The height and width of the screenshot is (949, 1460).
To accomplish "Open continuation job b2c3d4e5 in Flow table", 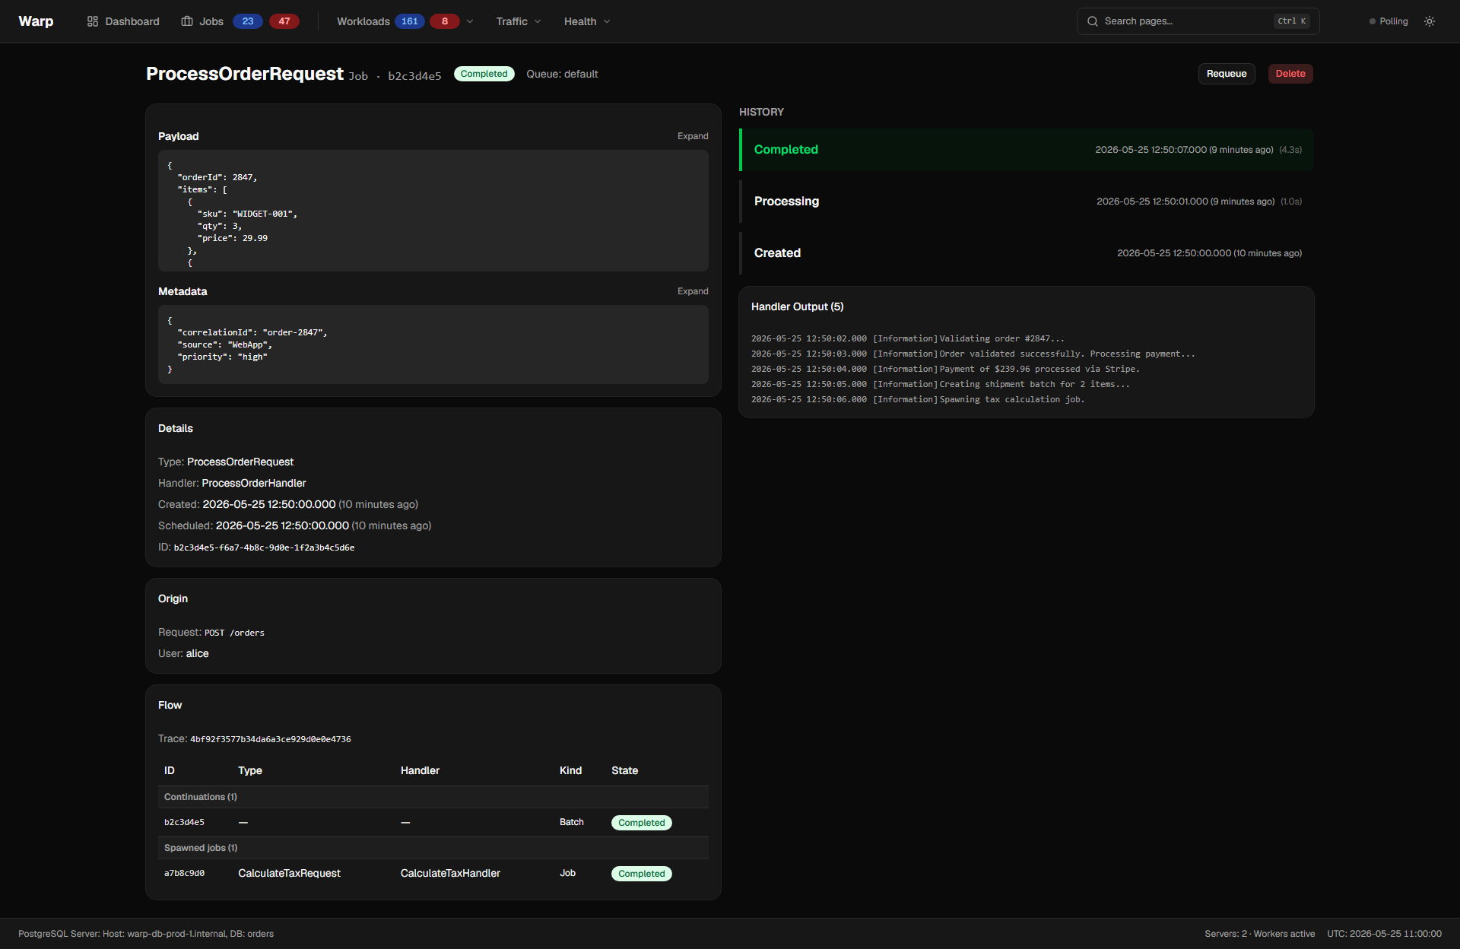I will (x=184, y=822).
